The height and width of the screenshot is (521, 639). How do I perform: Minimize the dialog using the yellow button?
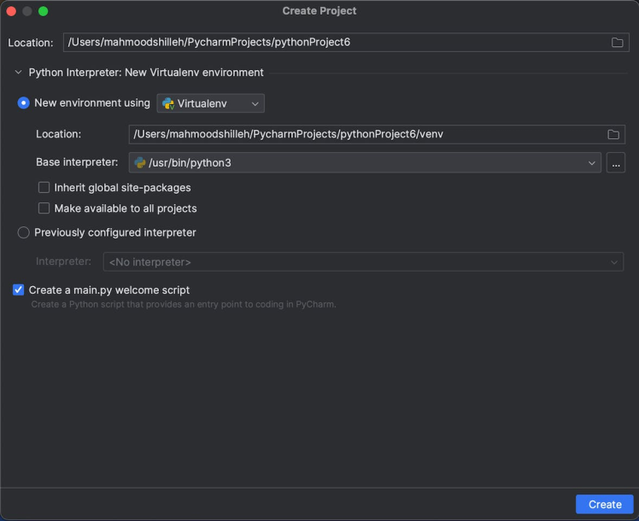tap(27, 11)
